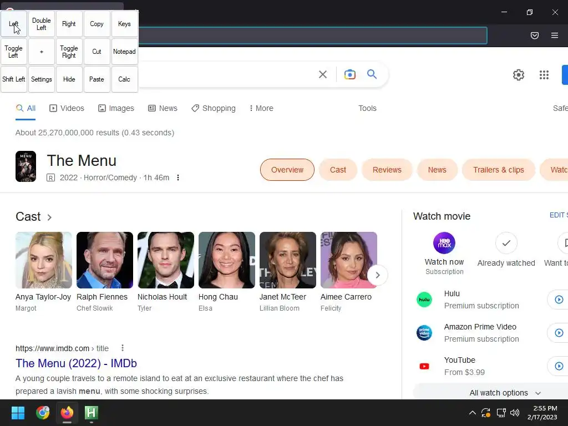Switch to the Shopping tab
This screenshot has width=568, height=426.
point(214,108)
